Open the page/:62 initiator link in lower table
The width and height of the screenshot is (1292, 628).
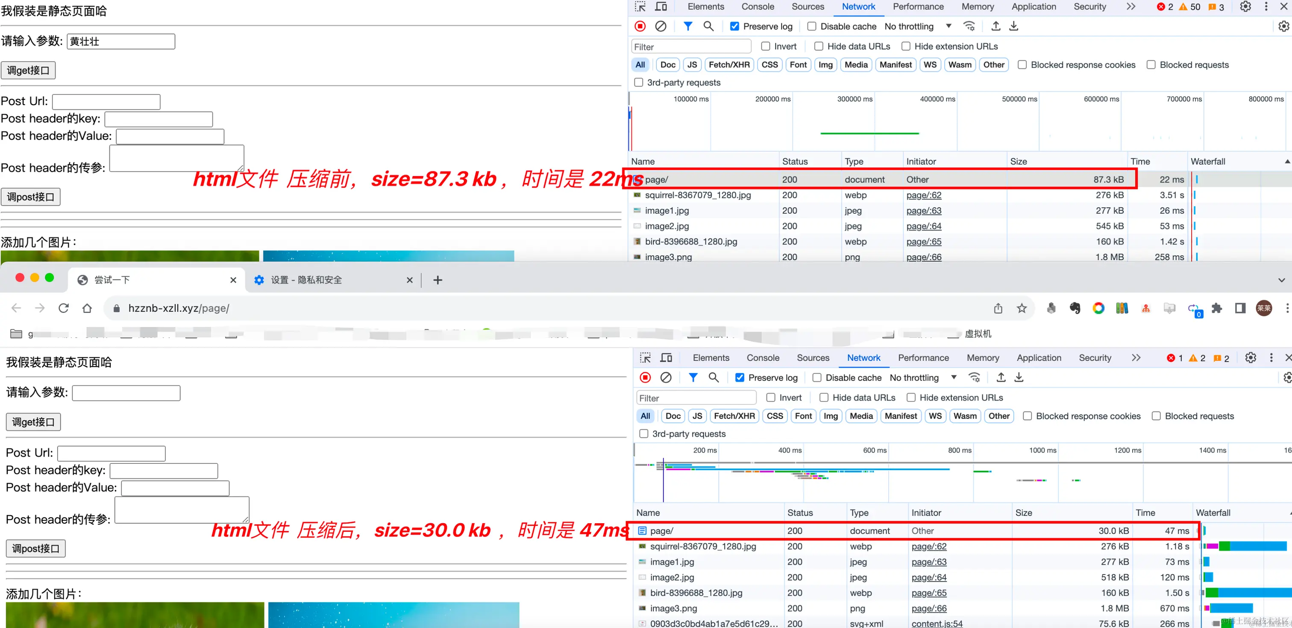pos(929,546)
